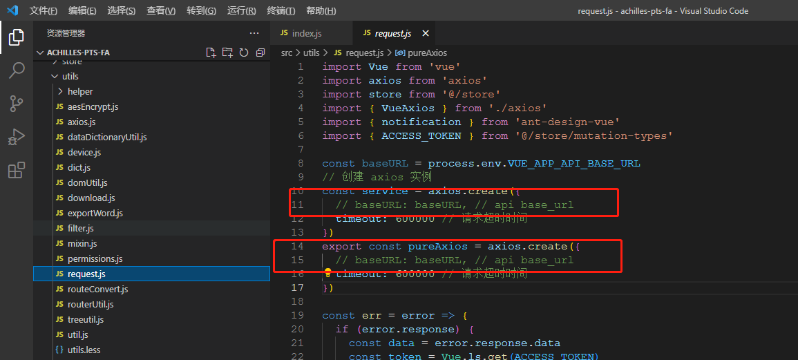798x360 pixels.
Task: Open the Search view in activity bar
Action: (17, 70)
